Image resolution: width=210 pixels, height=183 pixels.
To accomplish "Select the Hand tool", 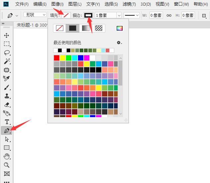I will tap(7, 156).
